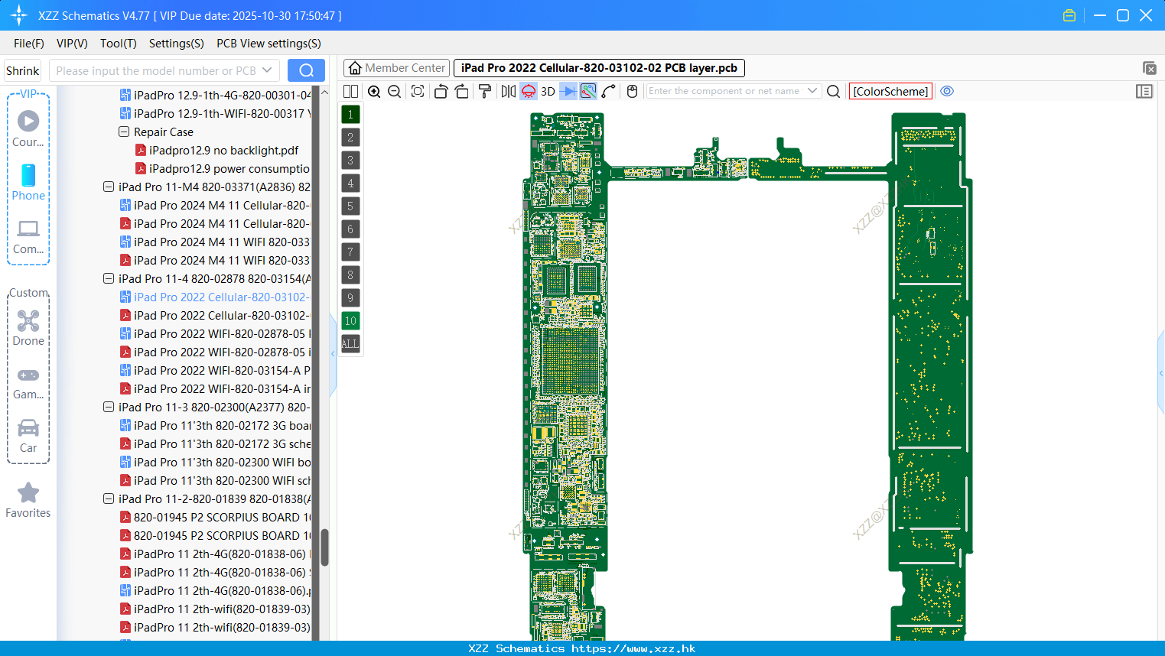Toggle the diode arrow mode icon

click(568, 91)
